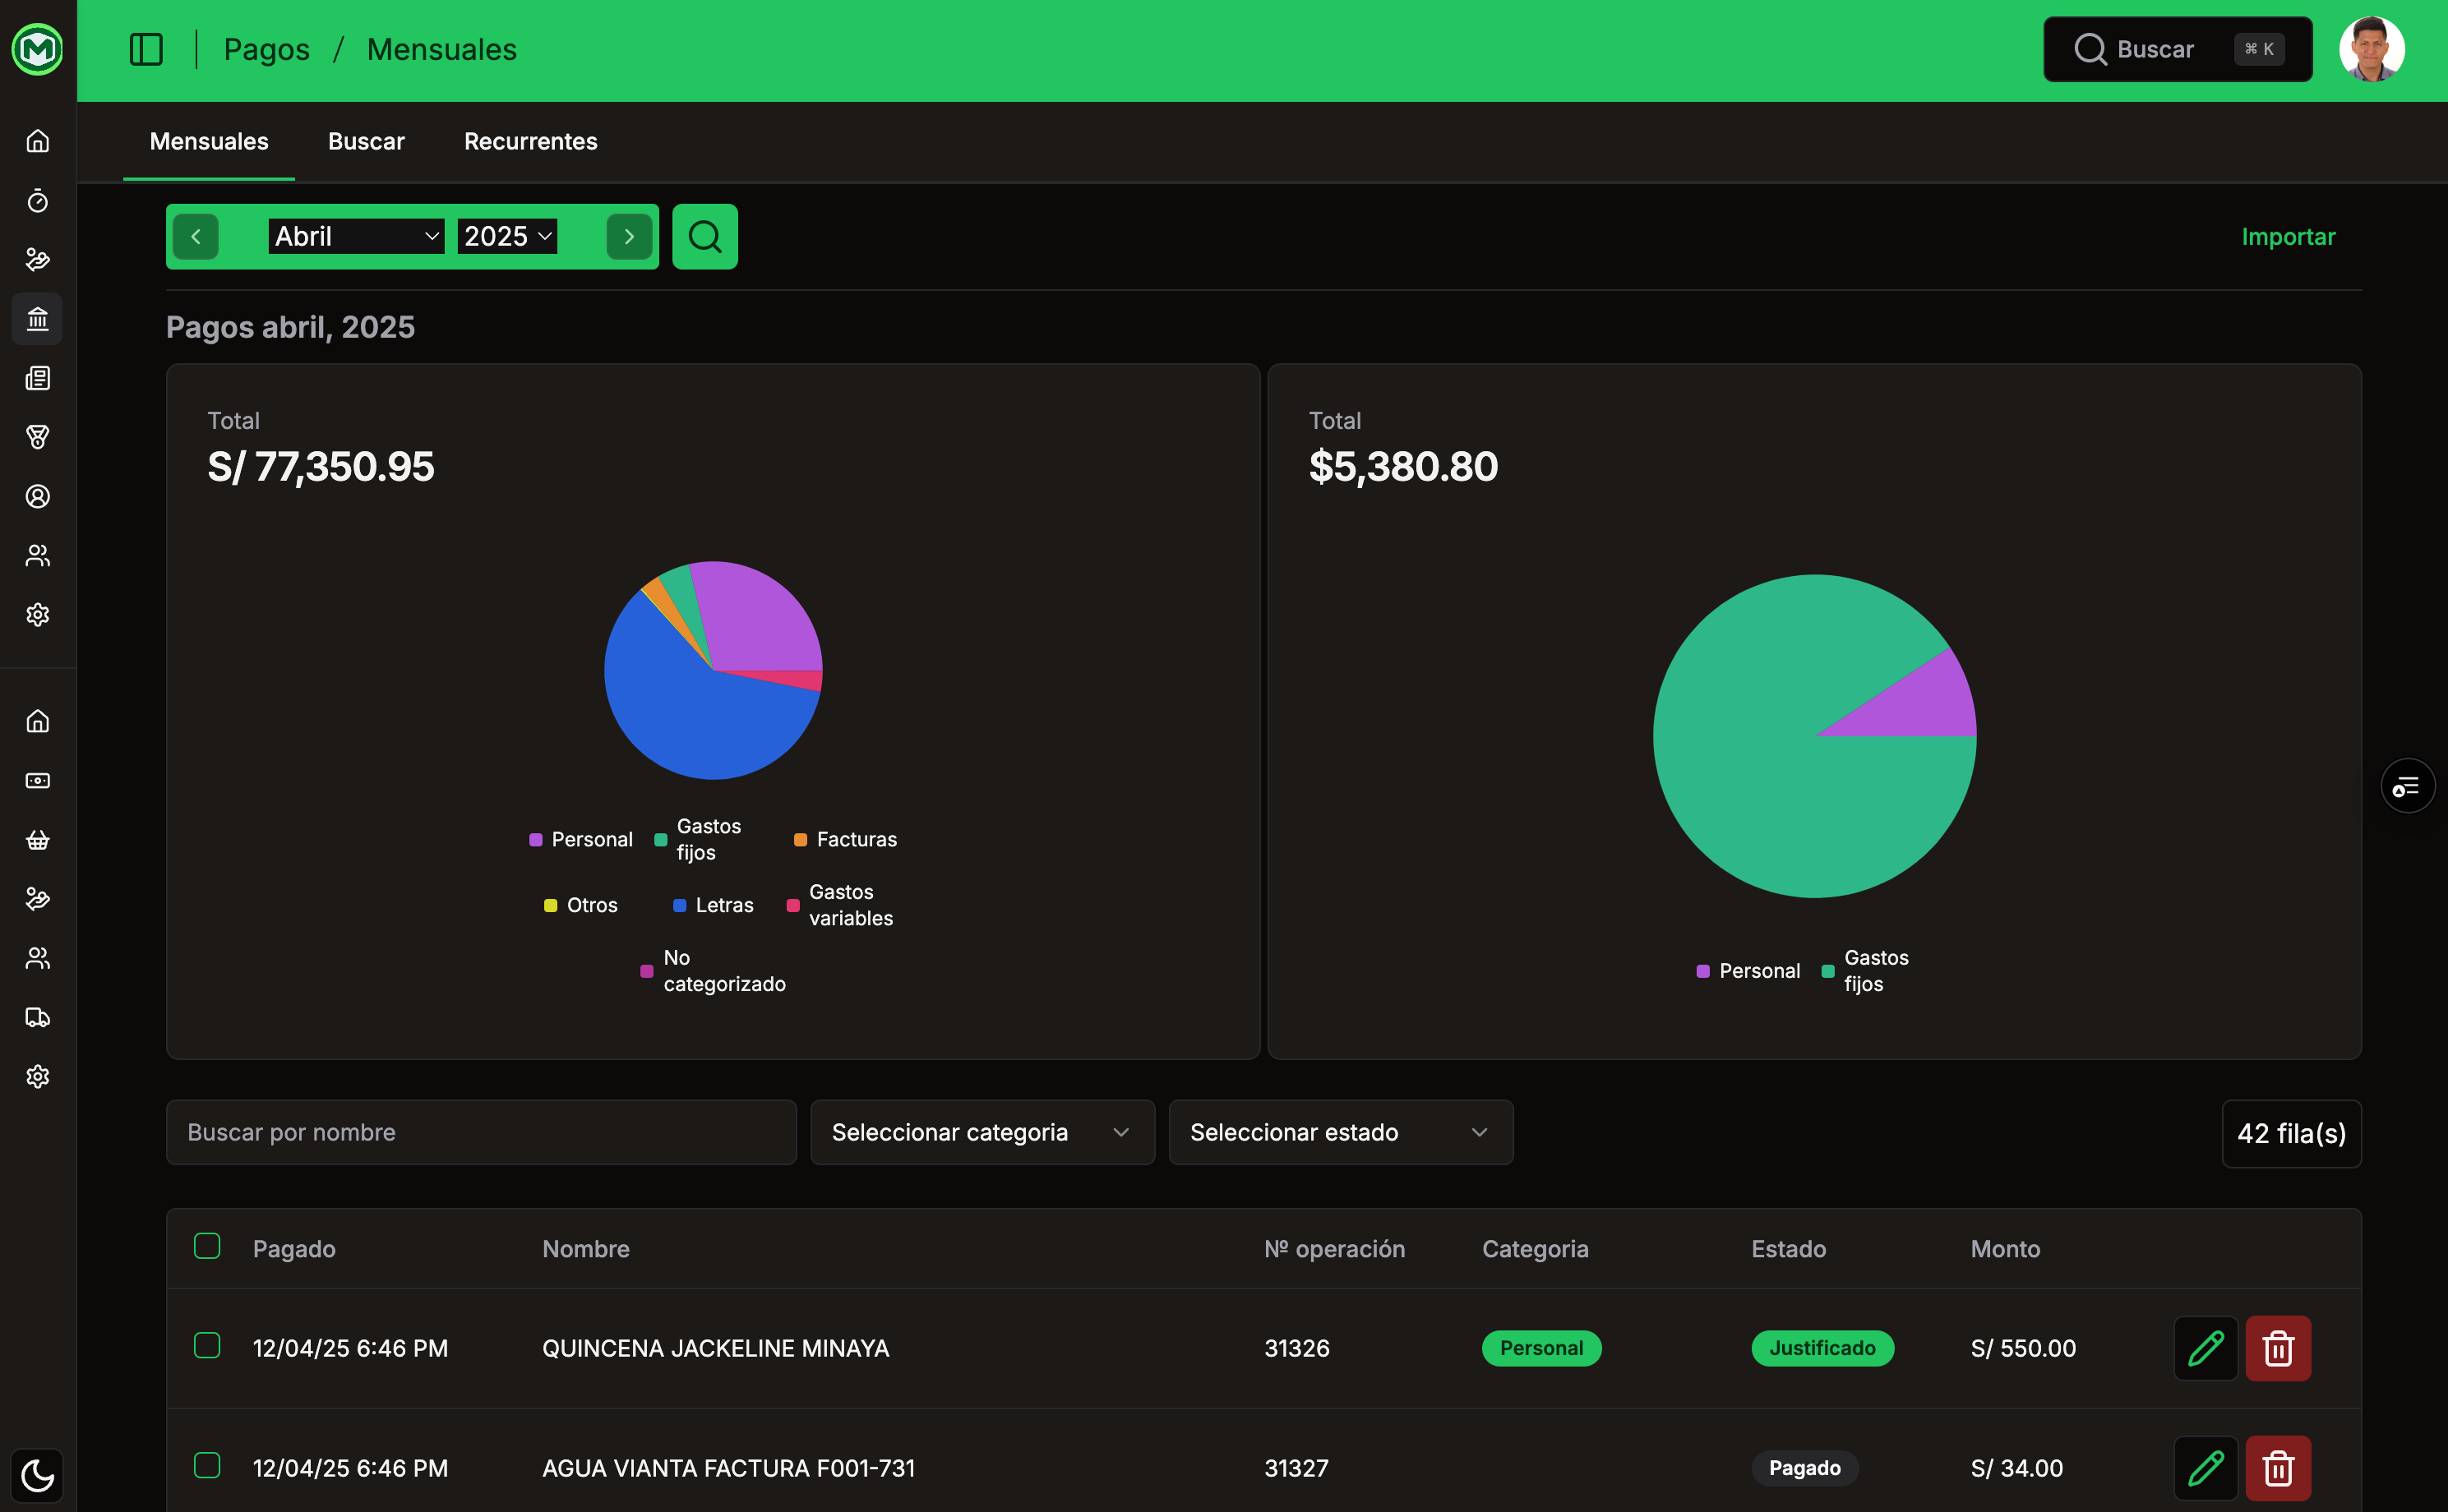Click the green magnifier search button
Screen dimensions: 2448x1512
[704, 237]
